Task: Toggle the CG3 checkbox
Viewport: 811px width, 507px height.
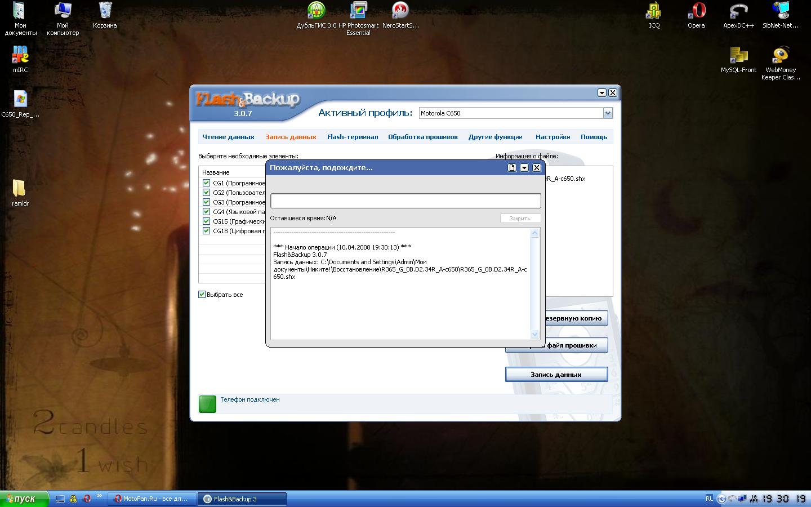Action: tap(206, 202)
